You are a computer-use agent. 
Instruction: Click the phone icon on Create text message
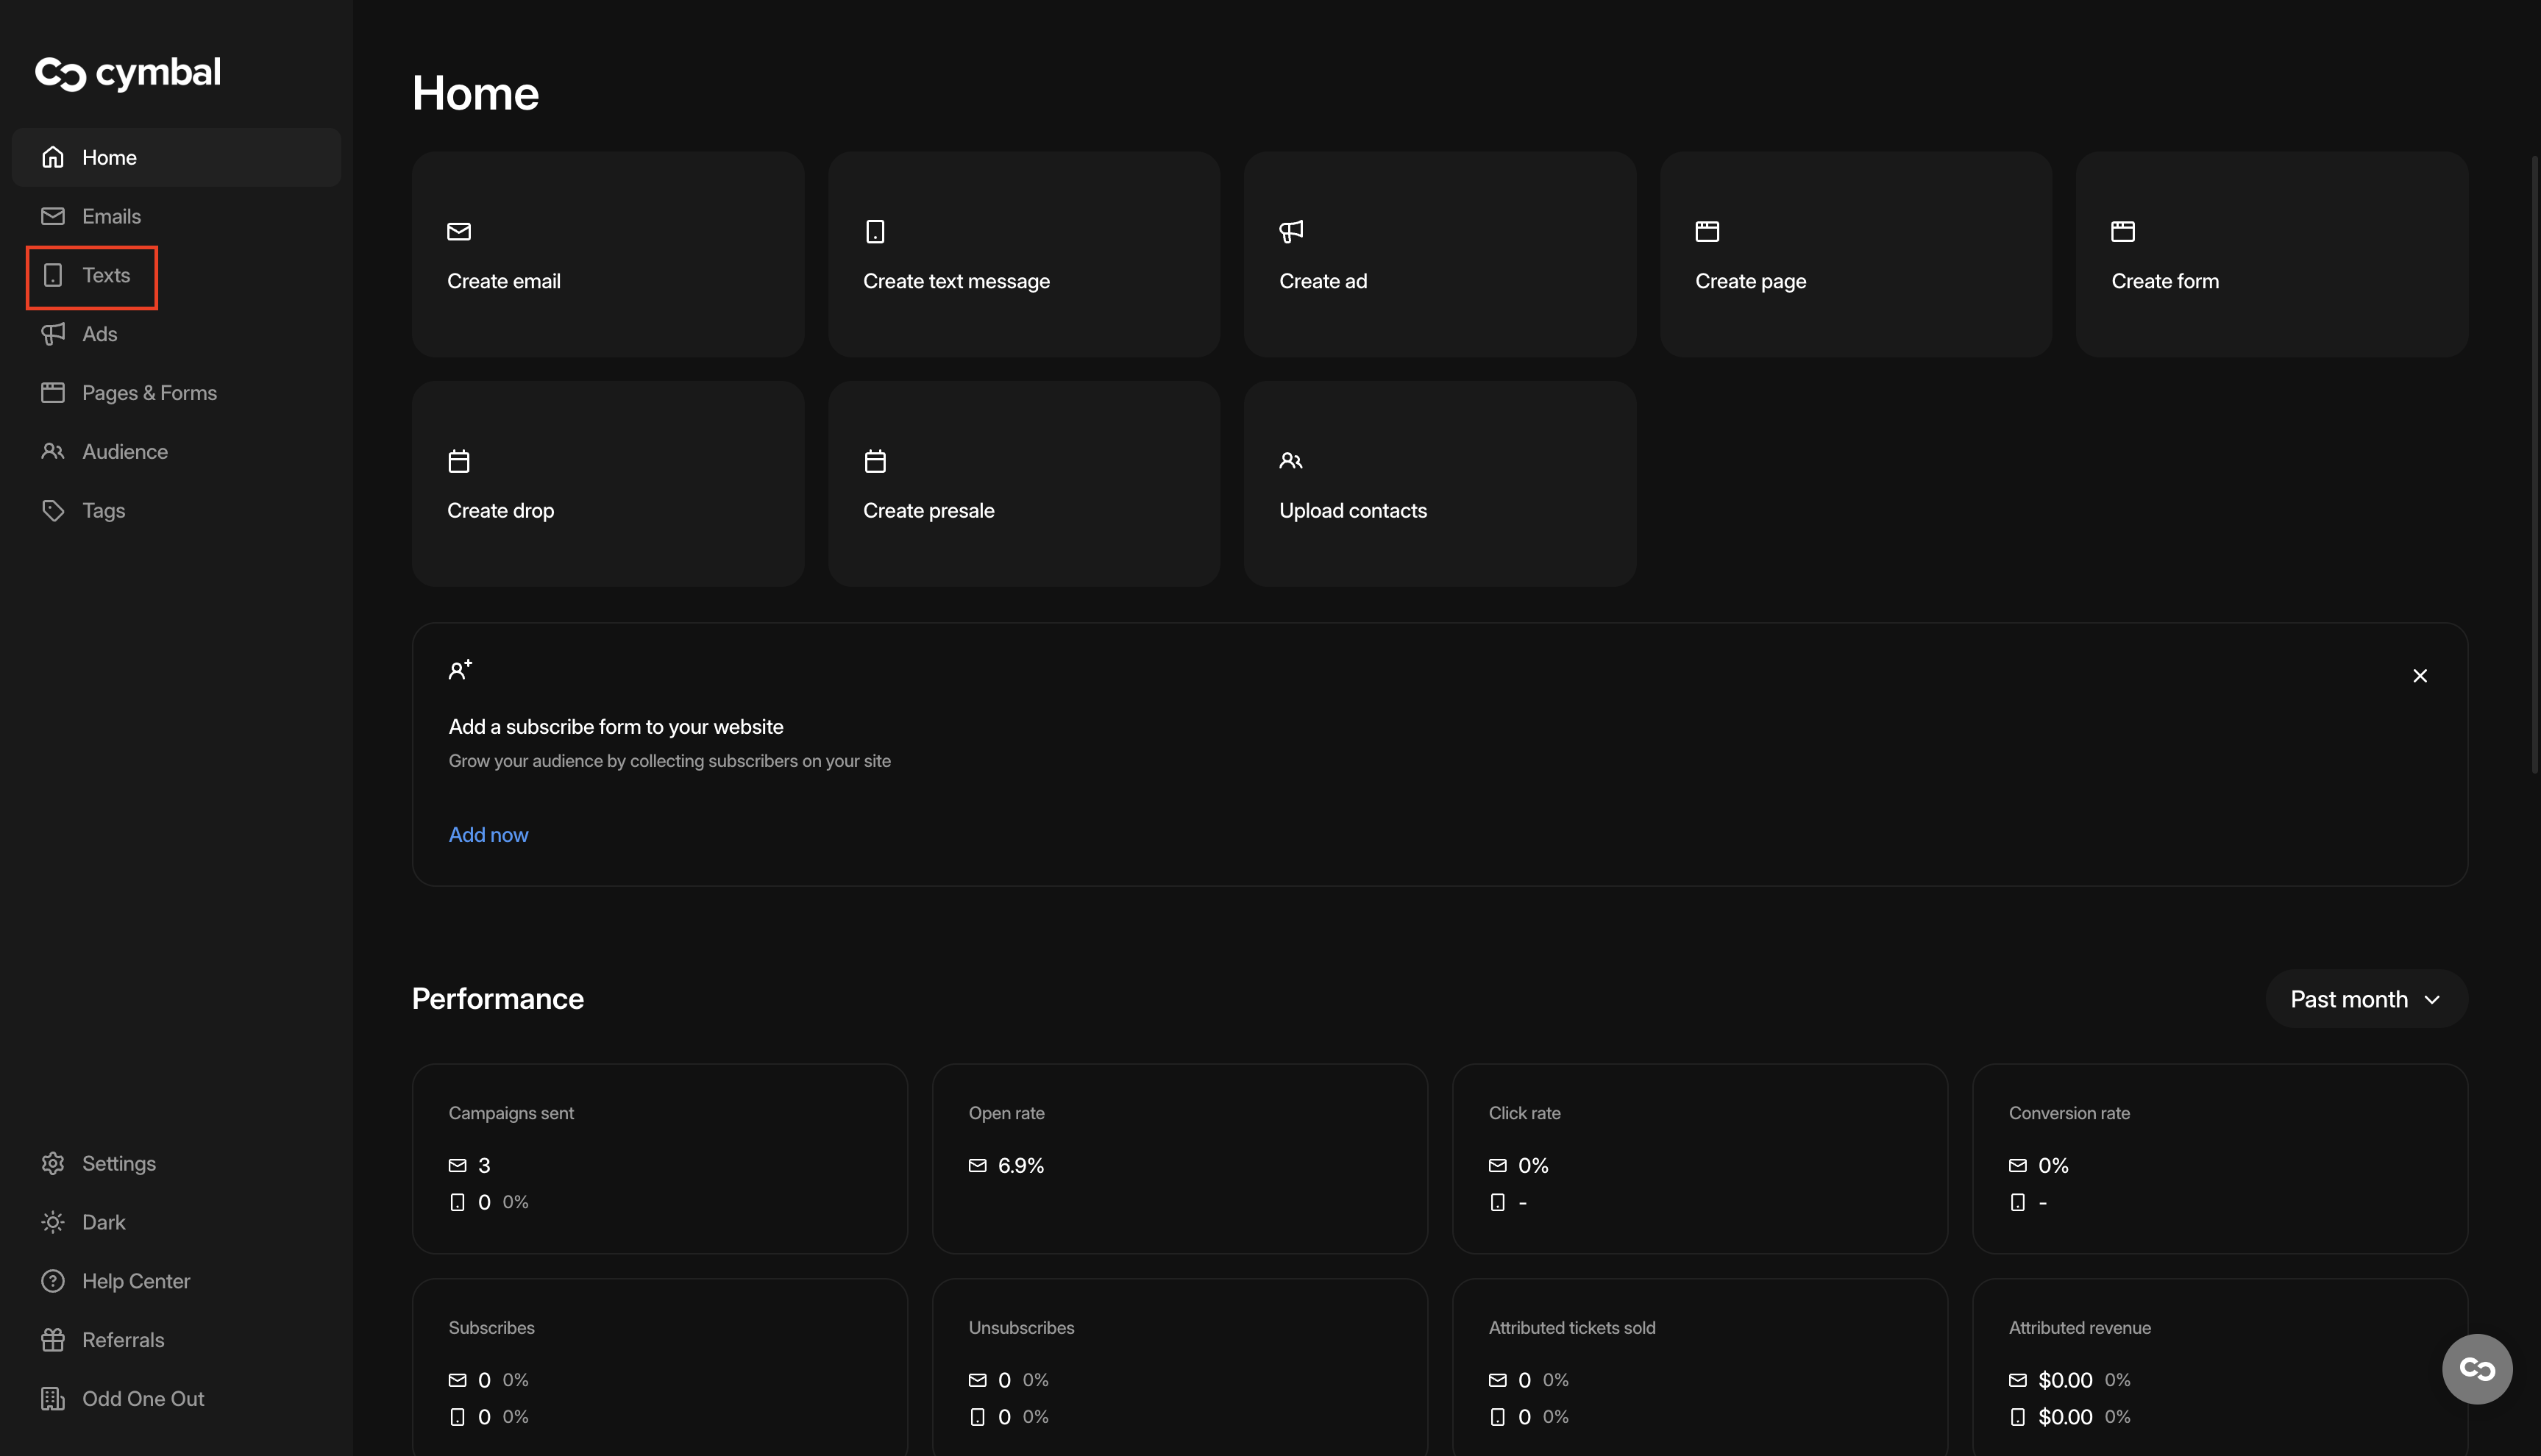pyautogui.click(x=875, y=231)
